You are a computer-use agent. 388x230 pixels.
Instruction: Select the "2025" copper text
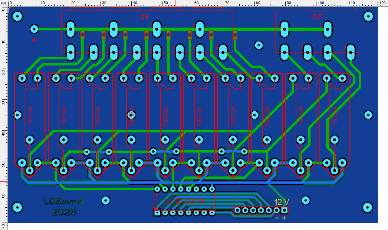(x=64, y=212)
